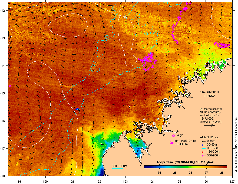
Task: Click the '300-600m' depth label
Action: click(213, 155)
